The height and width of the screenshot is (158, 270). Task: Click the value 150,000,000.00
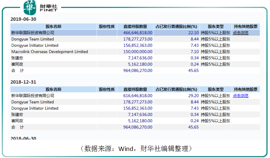(138, 52)
